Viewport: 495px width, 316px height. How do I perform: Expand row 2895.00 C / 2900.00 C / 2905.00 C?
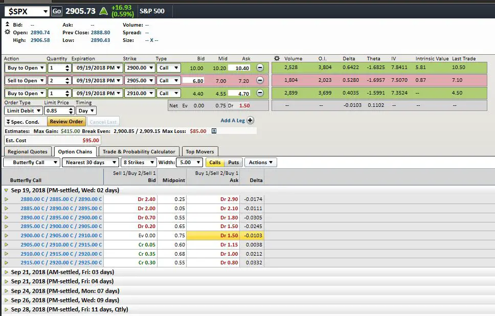pos(6,227)
